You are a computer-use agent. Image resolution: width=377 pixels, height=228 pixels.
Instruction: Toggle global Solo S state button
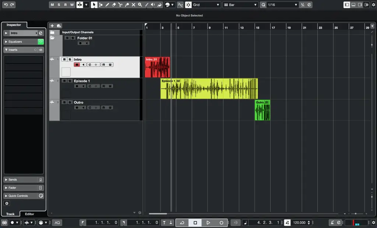pos(59,4)
